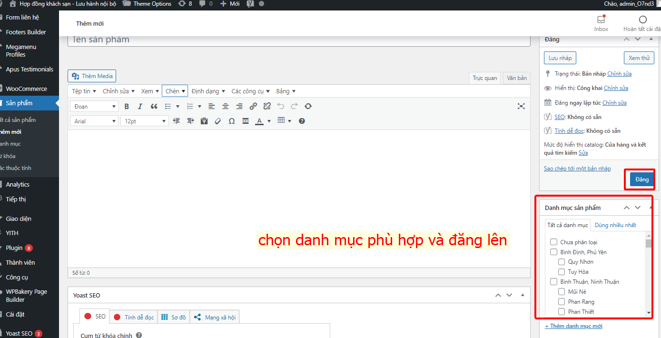Click the special character omega icon
Image resolution: width=661 pixels, height=338 pixels.
click(x=232, y=121)
